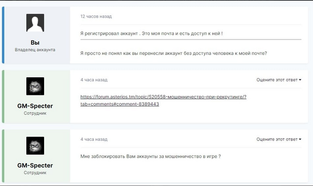313x186 pixels.
Task: Click GM-Specter avatar beside the account blocking question
Action: pos(35,146)
